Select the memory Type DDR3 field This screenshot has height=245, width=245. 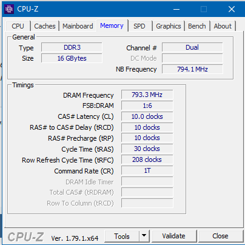pos(72,47)
